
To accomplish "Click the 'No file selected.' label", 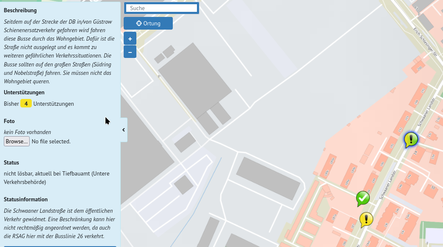I will click(x=51, y=141).
